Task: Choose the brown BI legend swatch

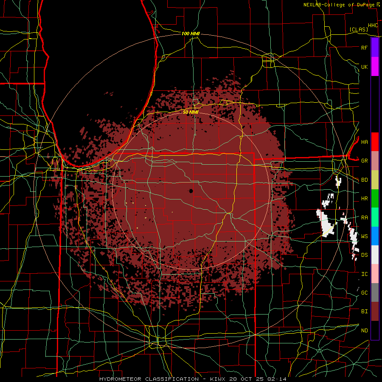Action: pos(375,312)
